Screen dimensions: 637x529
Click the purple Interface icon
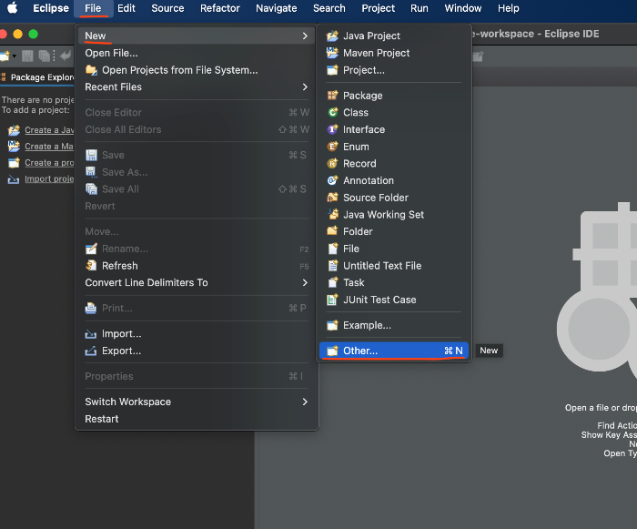pos(333,129)
